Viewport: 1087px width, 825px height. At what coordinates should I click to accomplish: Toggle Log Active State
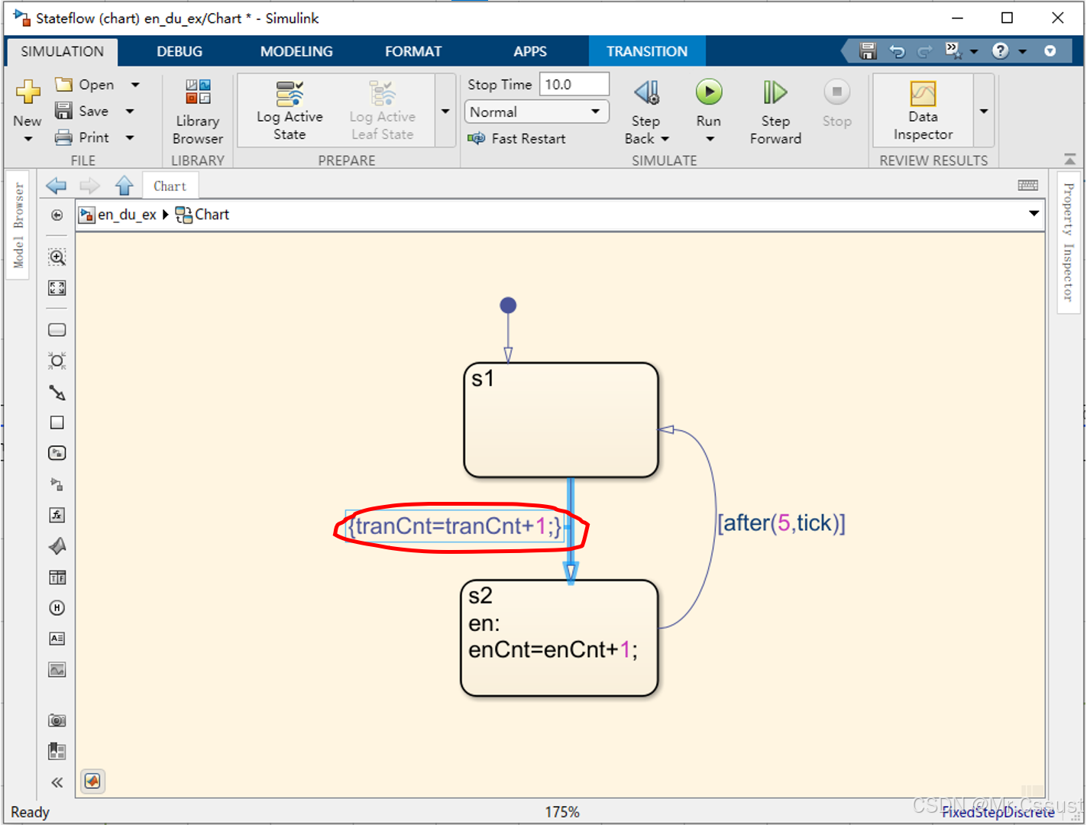290,112
